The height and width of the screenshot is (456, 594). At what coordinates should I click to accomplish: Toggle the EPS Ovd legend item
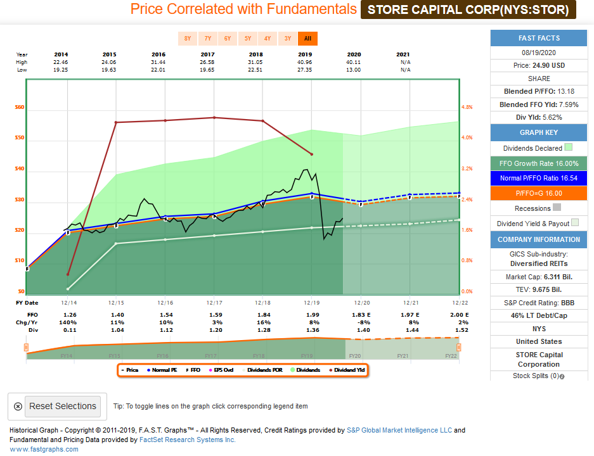[221, 370]
